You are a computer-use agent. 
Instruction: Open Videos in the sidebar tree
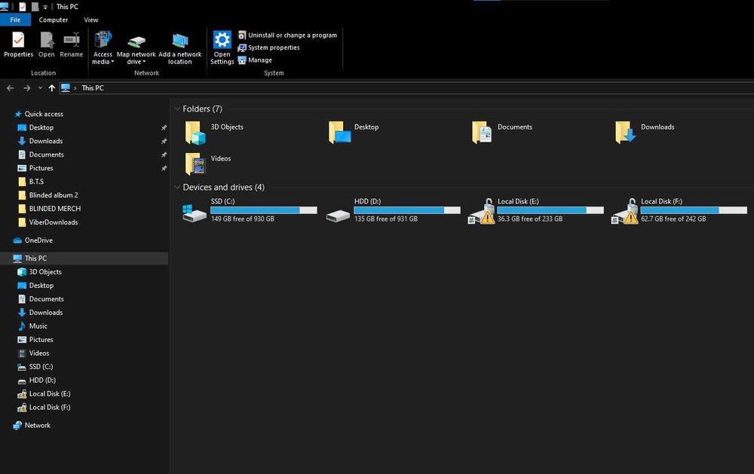pos(39,353)
